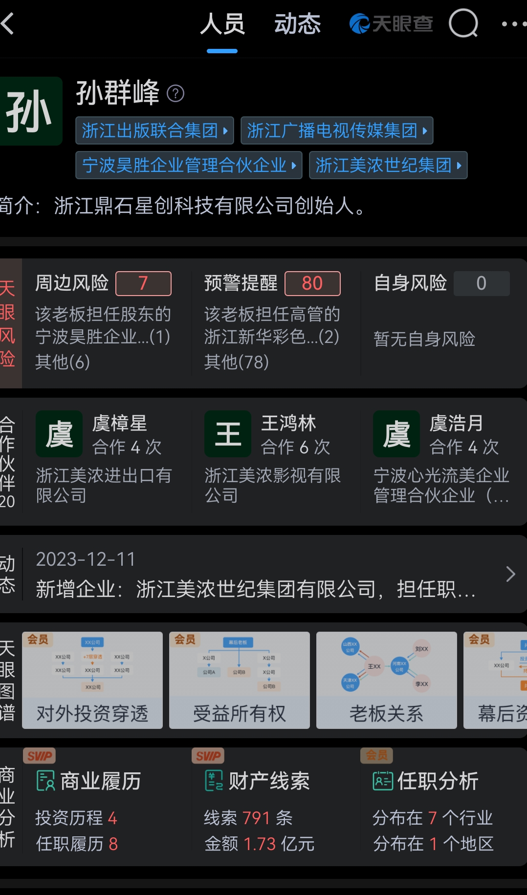This screenshot has height=895, width=527.
Task: Tap 新增企业：浙江美浓世纪集团有限公司 entry
Action: coord(256,589)
